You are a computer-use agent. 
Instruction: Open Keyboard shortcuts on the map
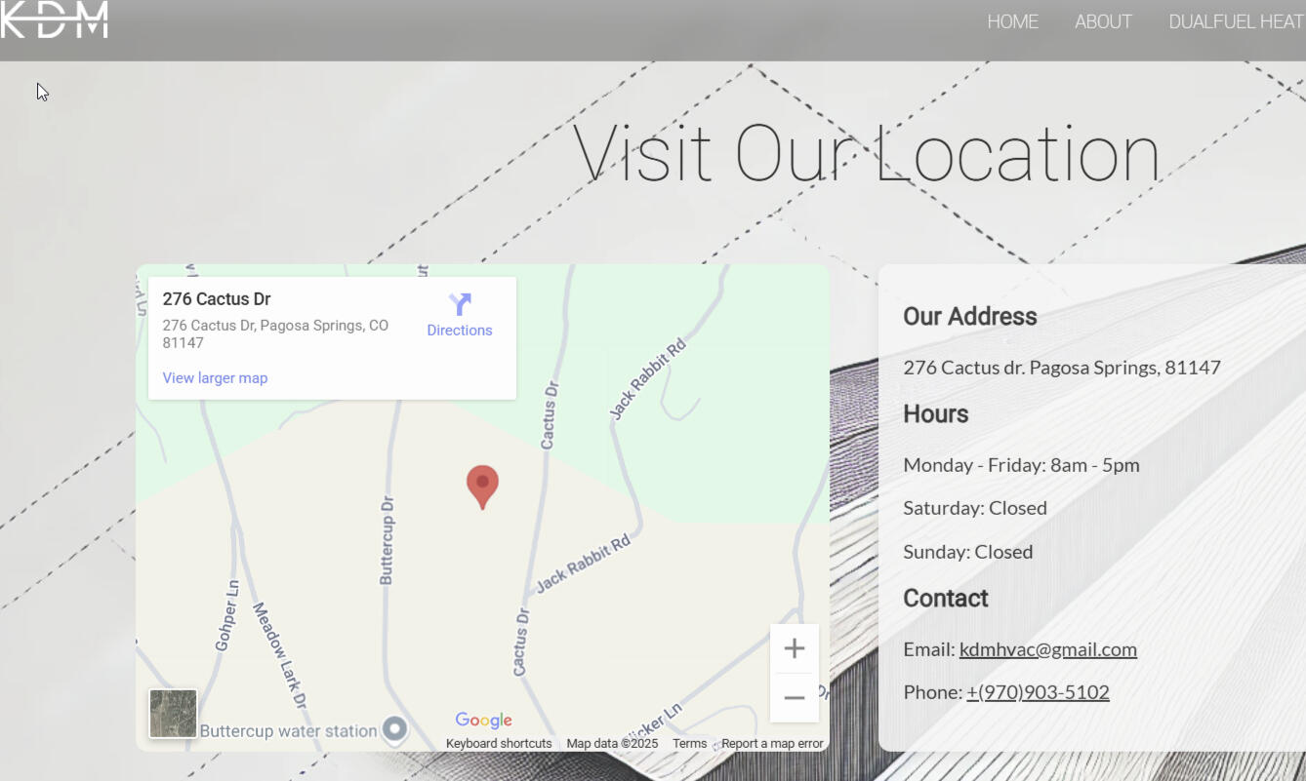point(499,744)
